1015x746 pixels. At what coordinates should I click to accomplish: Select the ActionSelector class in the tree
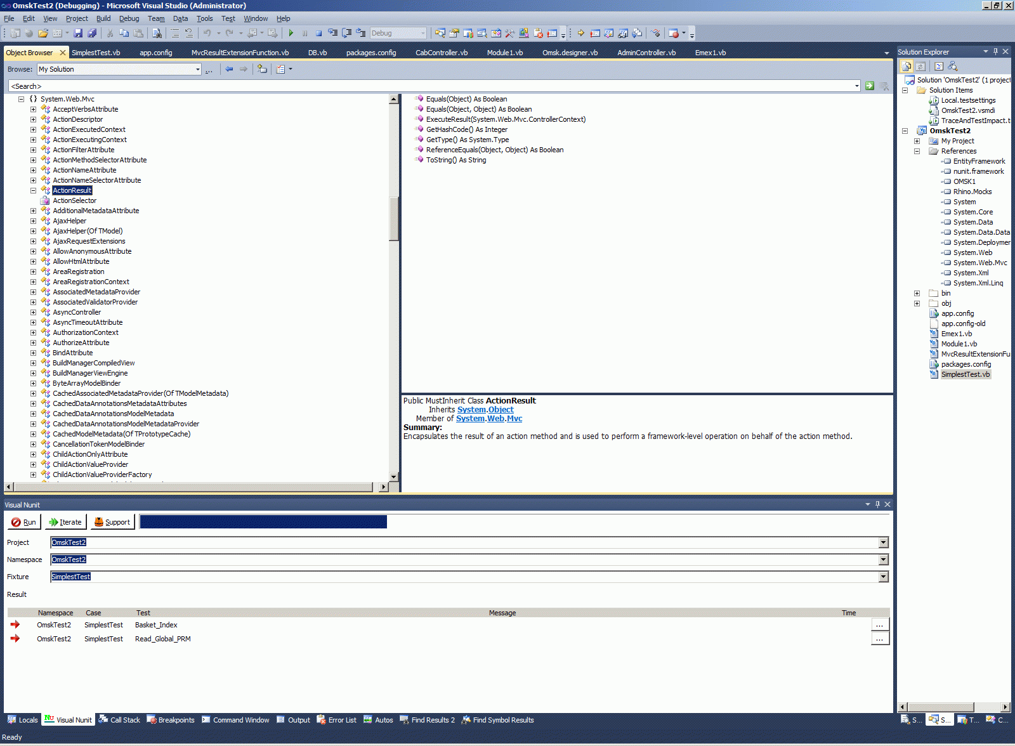(x=74, y=200)
